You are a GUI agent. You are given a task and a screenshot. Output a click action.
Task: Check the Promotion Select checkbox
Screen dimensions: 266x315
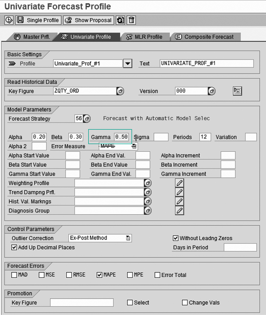pos(130,303)
